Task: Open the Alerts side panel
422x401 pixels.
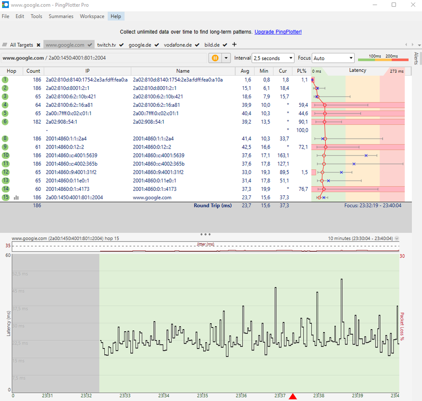Action: click(415, 59)
